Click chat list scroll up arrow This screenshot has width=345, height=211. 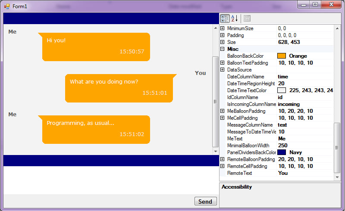[x=216, y=28]
